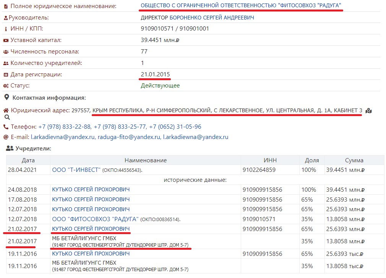386x278 pixels.
Task: Click the raduga-fito@yandex.ru email link
Action: (x=129, y=137)
